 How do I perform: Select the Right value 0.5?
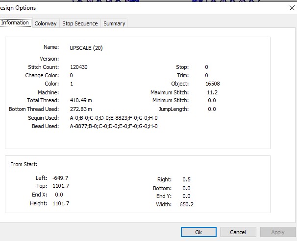(x=187, y=179)
